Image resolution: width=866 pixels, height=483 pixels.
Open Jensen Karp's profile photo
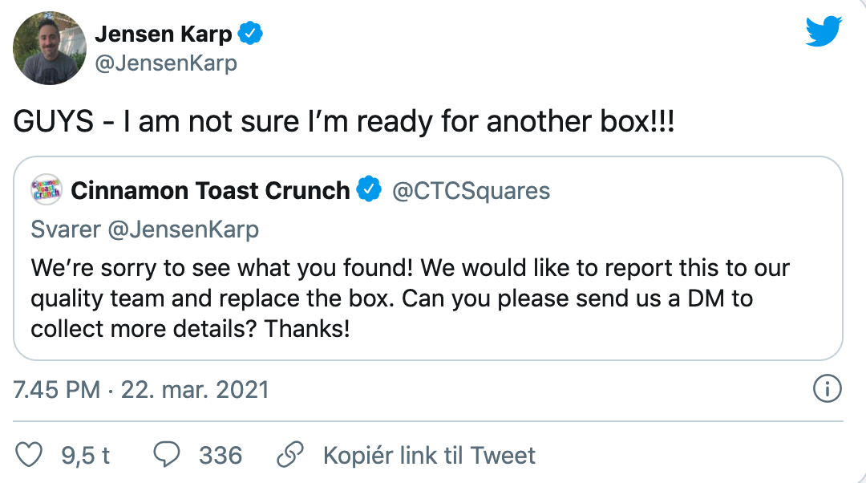49,49
